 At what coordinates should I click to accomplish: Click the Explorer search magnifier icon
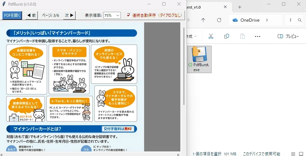tap(300, 20)
